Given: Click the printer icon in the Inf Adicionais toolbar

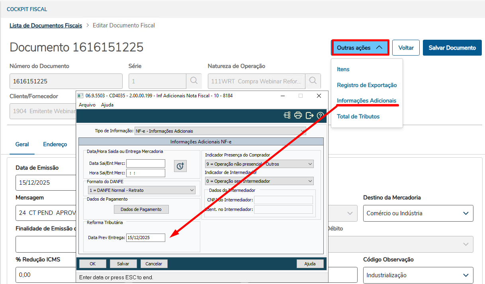Looking at the screenshot, I should point(298,115).
